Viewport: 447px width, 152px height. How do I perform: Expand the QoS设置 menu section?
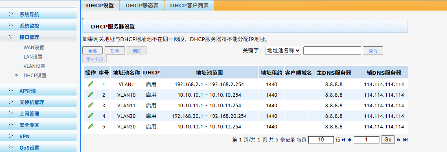[x=38, y=148]
